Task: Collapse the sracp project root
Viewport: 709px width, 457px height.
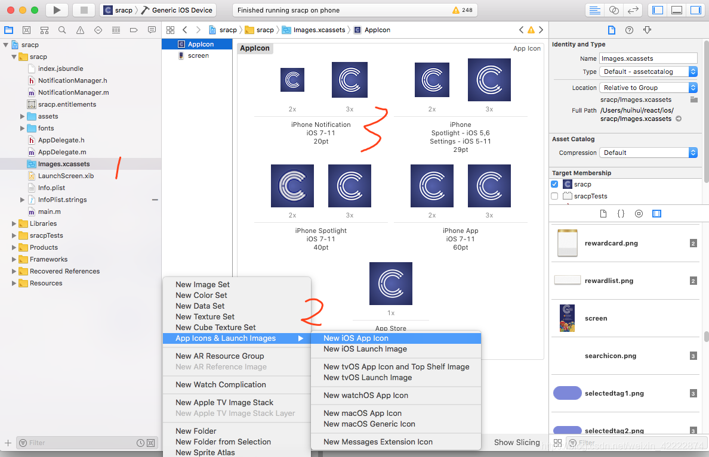Action: click(x=6, y=45)
